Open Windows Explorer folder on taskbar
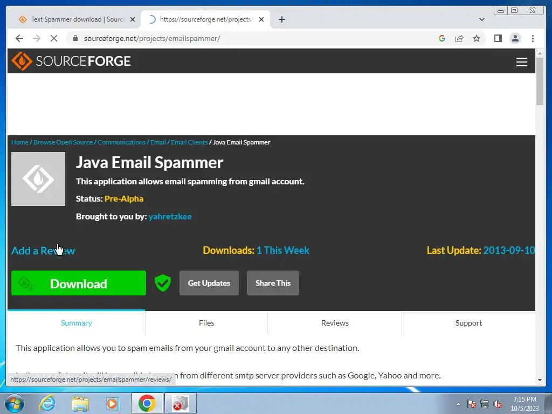Screen dimensions: 552x414 [80, 403]
